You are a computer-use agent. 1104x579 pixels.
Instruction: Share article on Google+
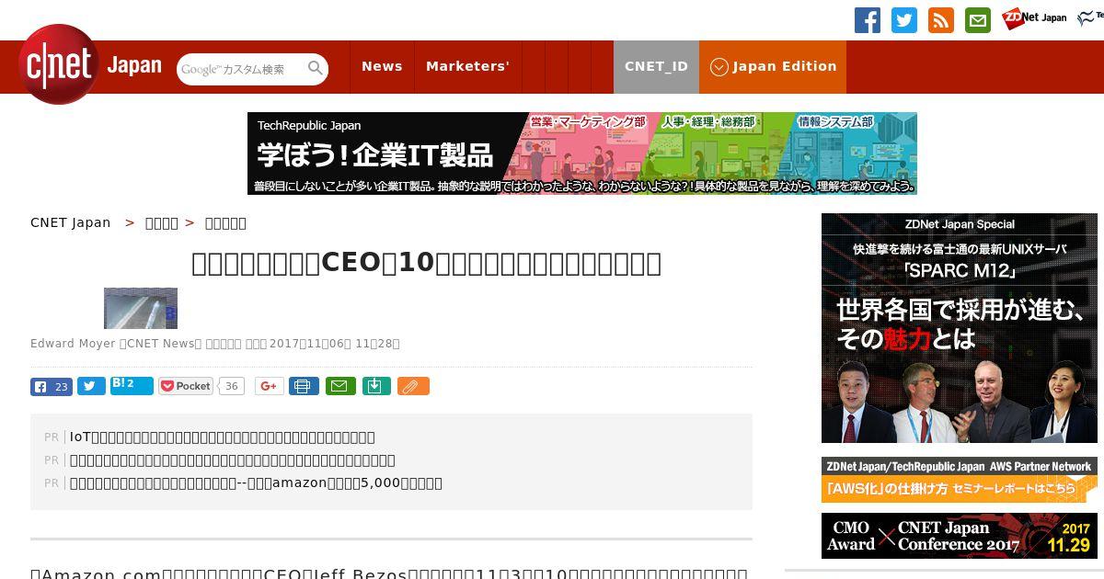point(270,386)
